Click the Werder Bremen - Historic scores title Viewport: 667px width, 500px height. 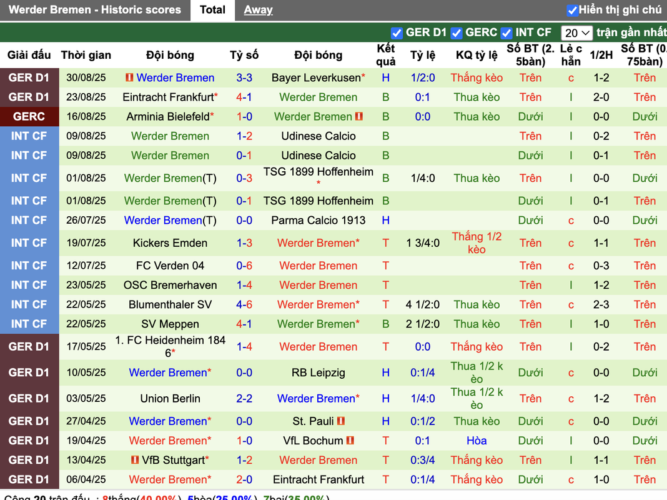click(94, 10)
